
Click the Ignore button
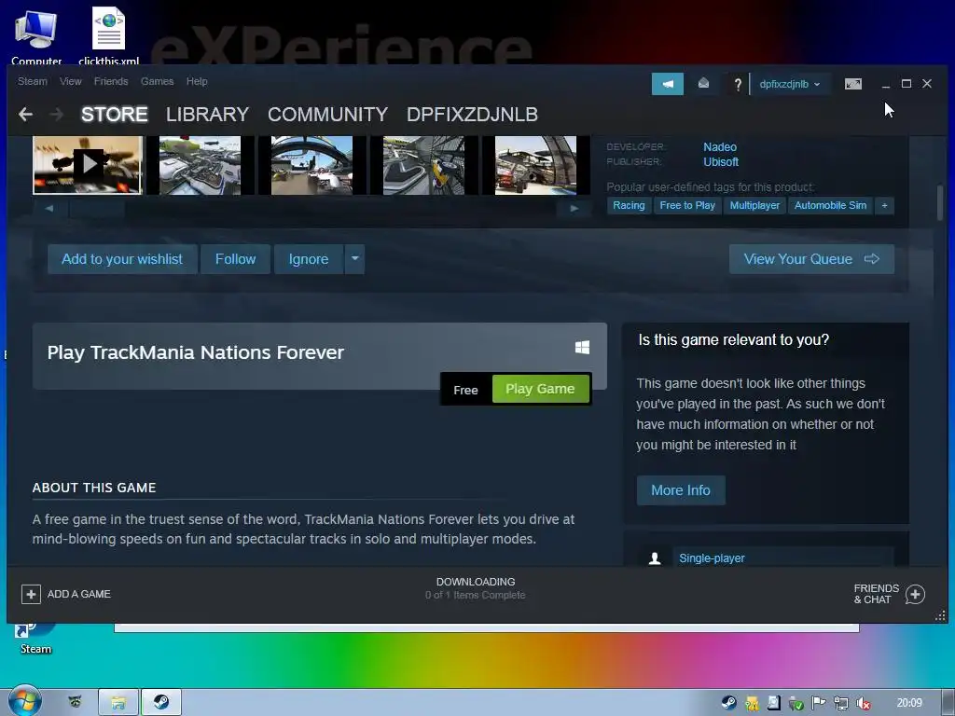tap(309, 259)
